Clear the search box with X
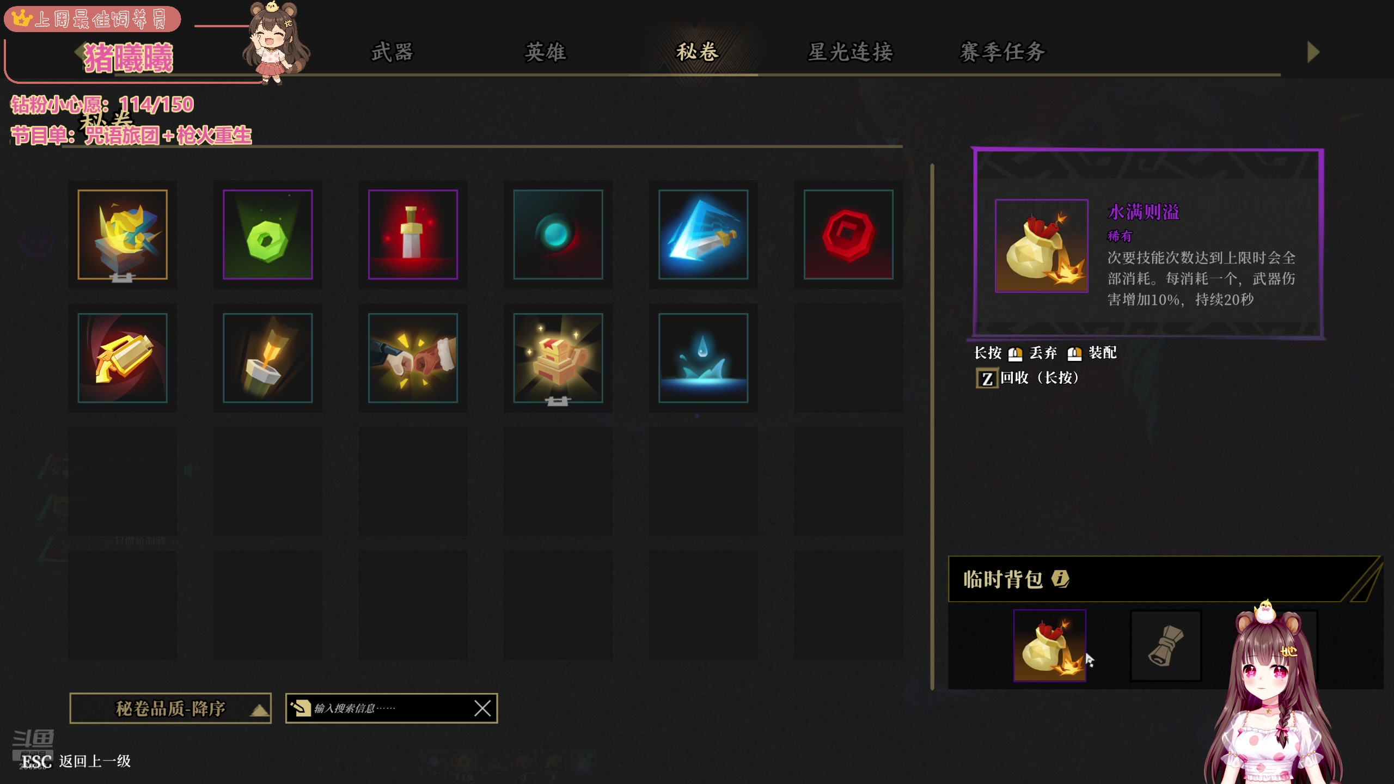 pos(482,708)
